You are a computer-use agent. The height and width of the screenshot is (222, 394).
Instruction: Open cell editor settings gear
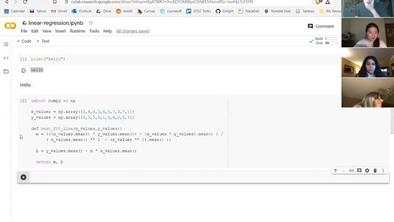[367, 171]
